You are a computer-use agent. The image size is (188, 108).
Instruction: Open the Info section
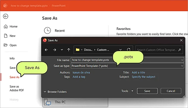tap(12, 58)
